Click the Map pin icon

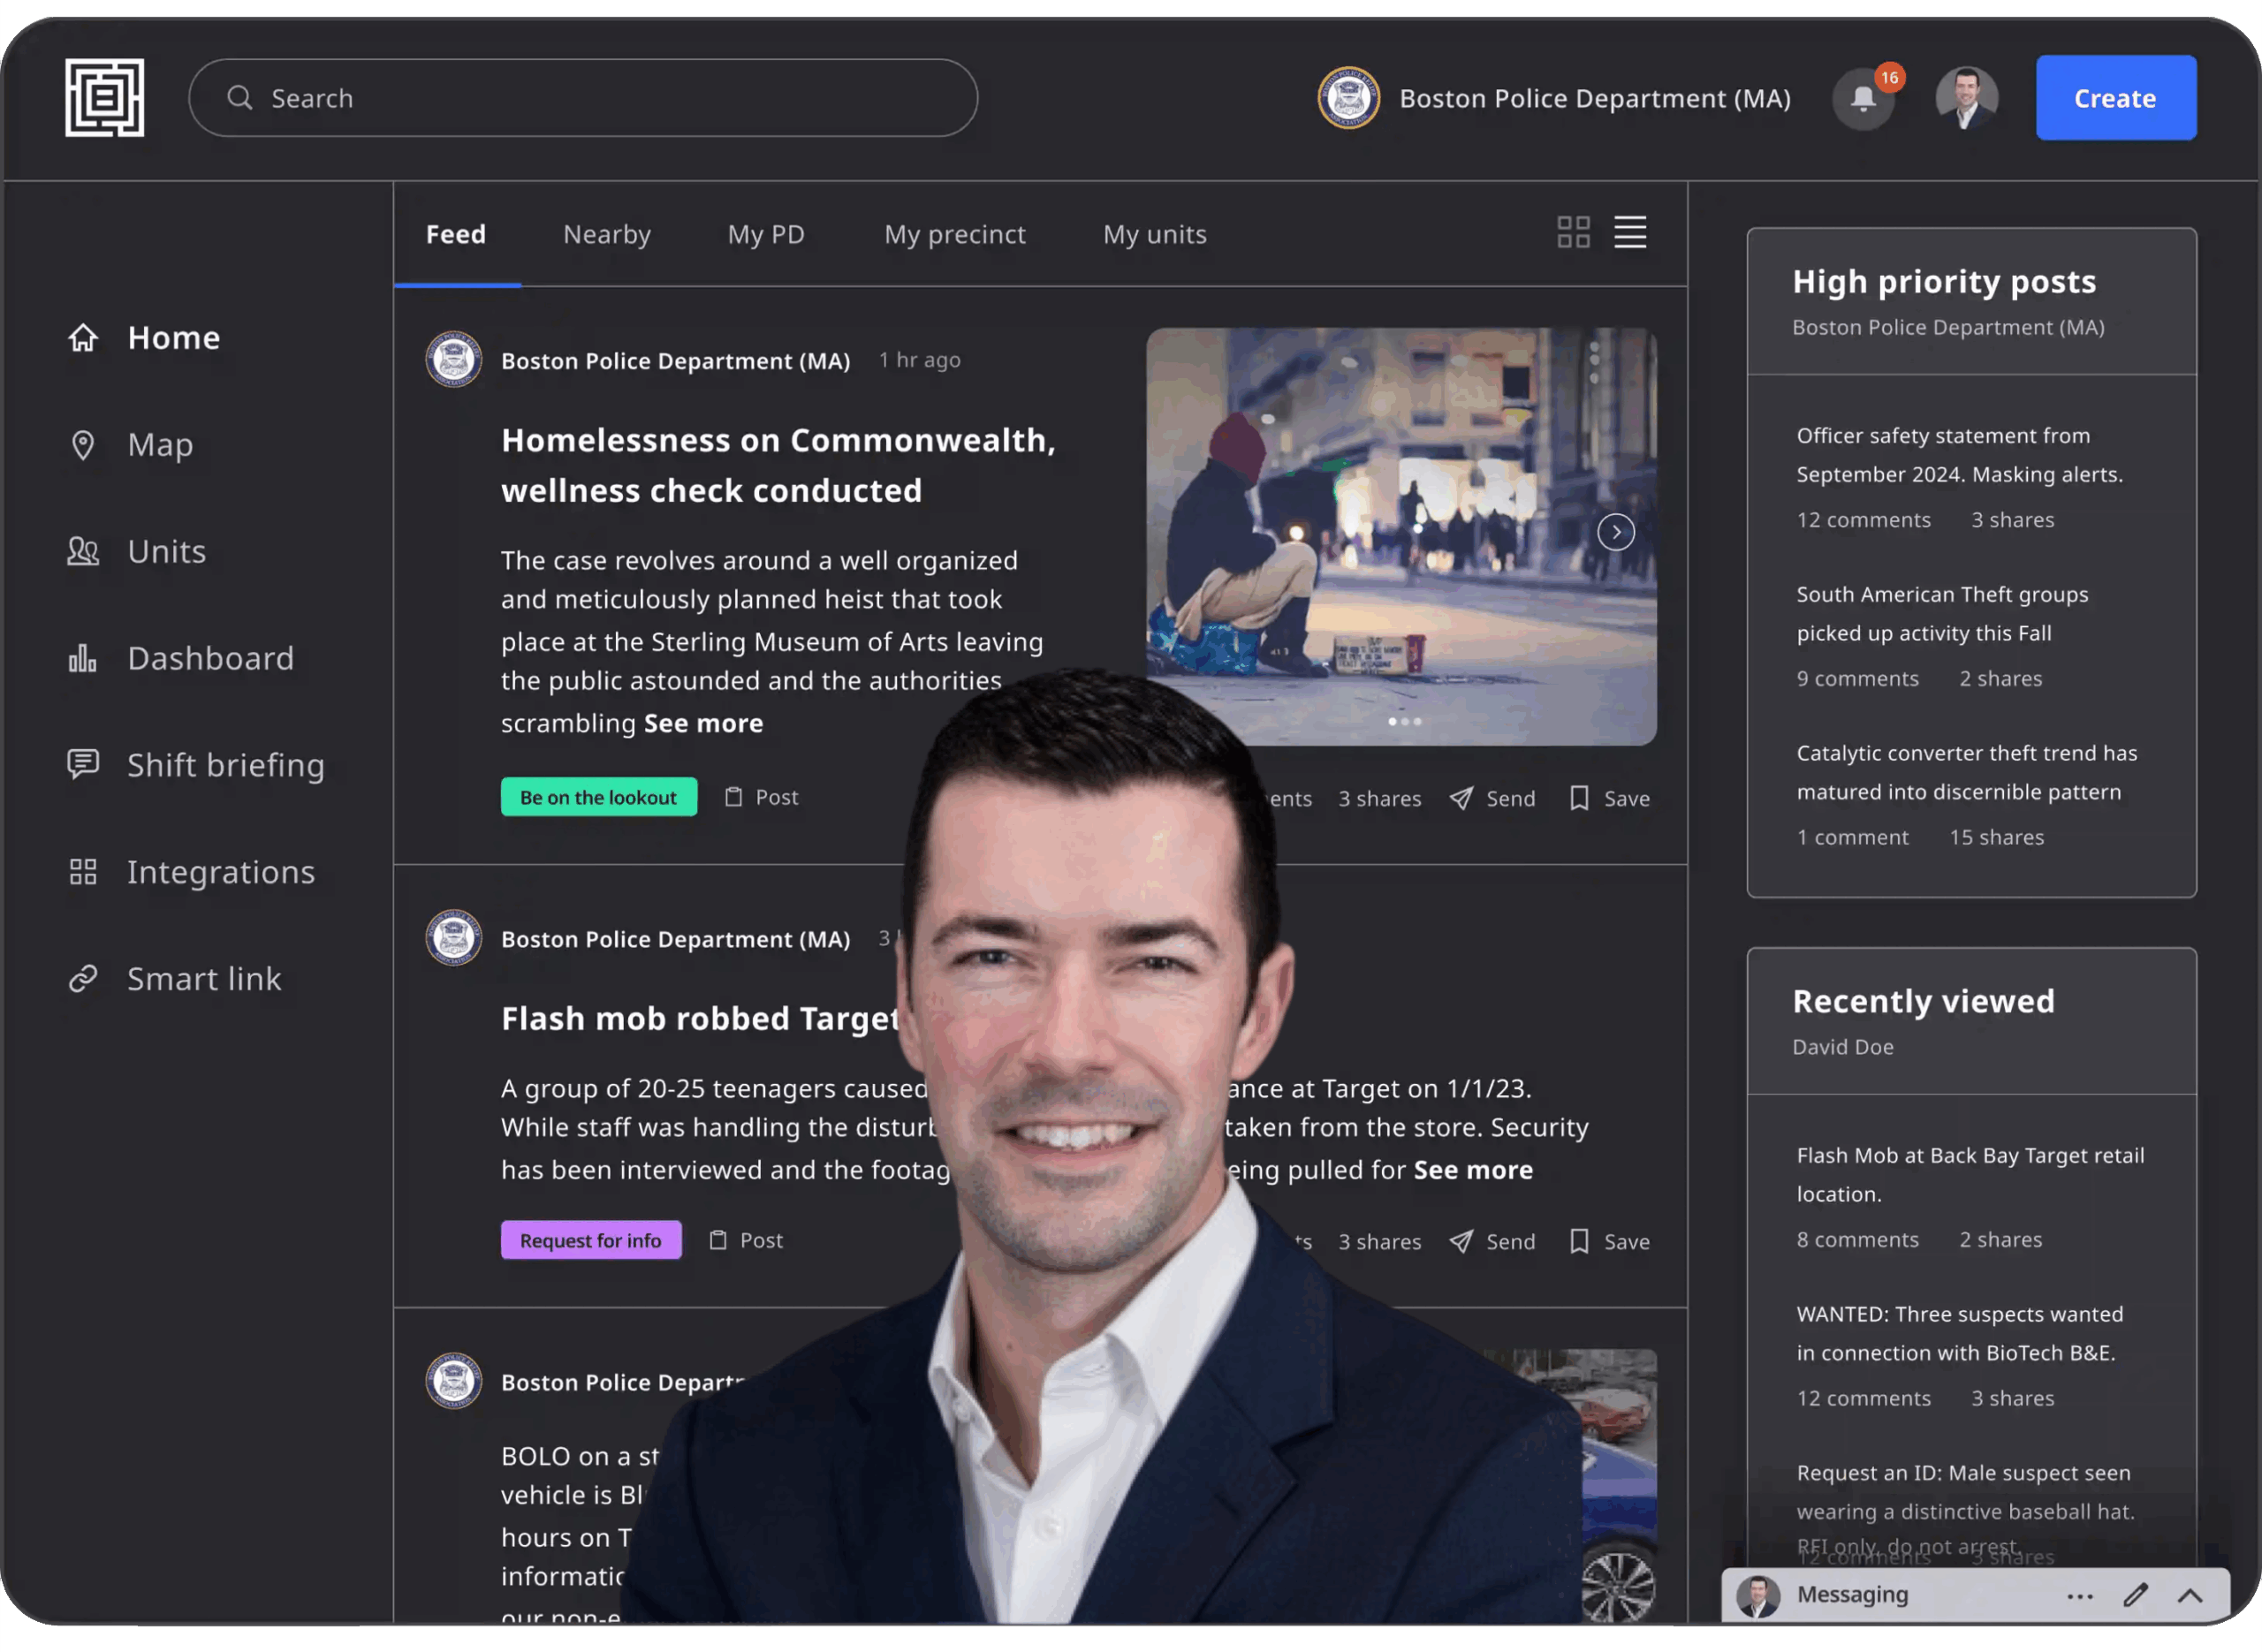pyautogui.click(x=83, y=445)
